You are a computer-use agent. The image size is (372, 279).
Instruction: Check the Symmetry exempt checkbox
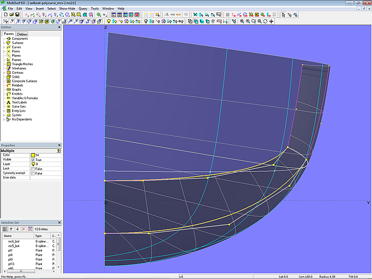(x=33, y=174)
